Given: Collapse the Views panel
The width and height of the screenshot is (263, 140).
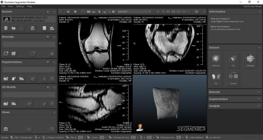Looking at the screenshot, I should pos(54,112).
